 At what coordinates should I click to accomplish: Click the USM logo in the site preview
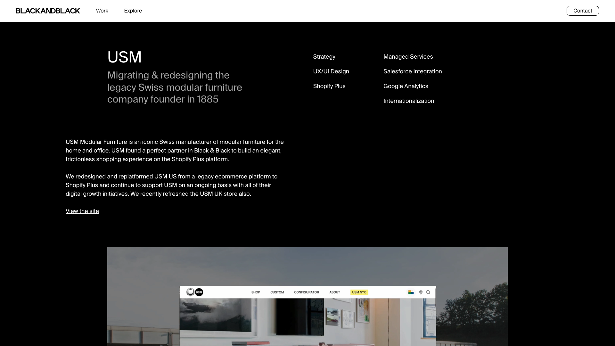195,292
